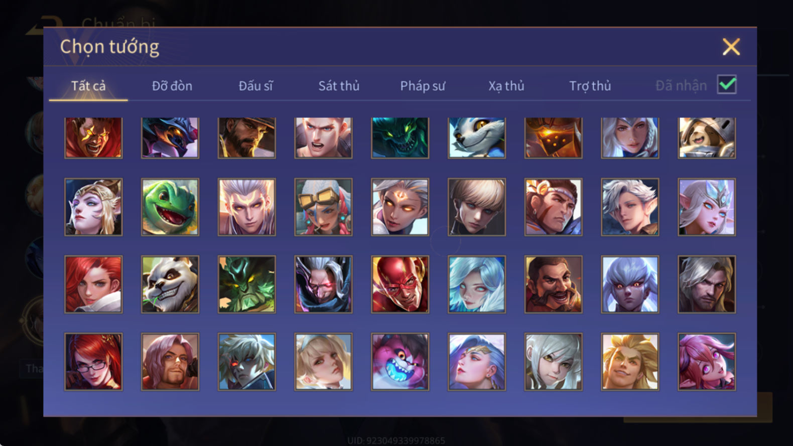Choose the bearded hero wearing straw hat
This screenshot has width=793, height=446.
tap(246, 137)
